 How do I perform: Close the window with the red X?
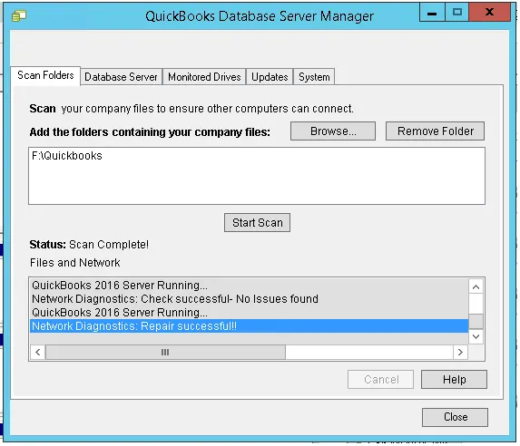pos(489,13)
